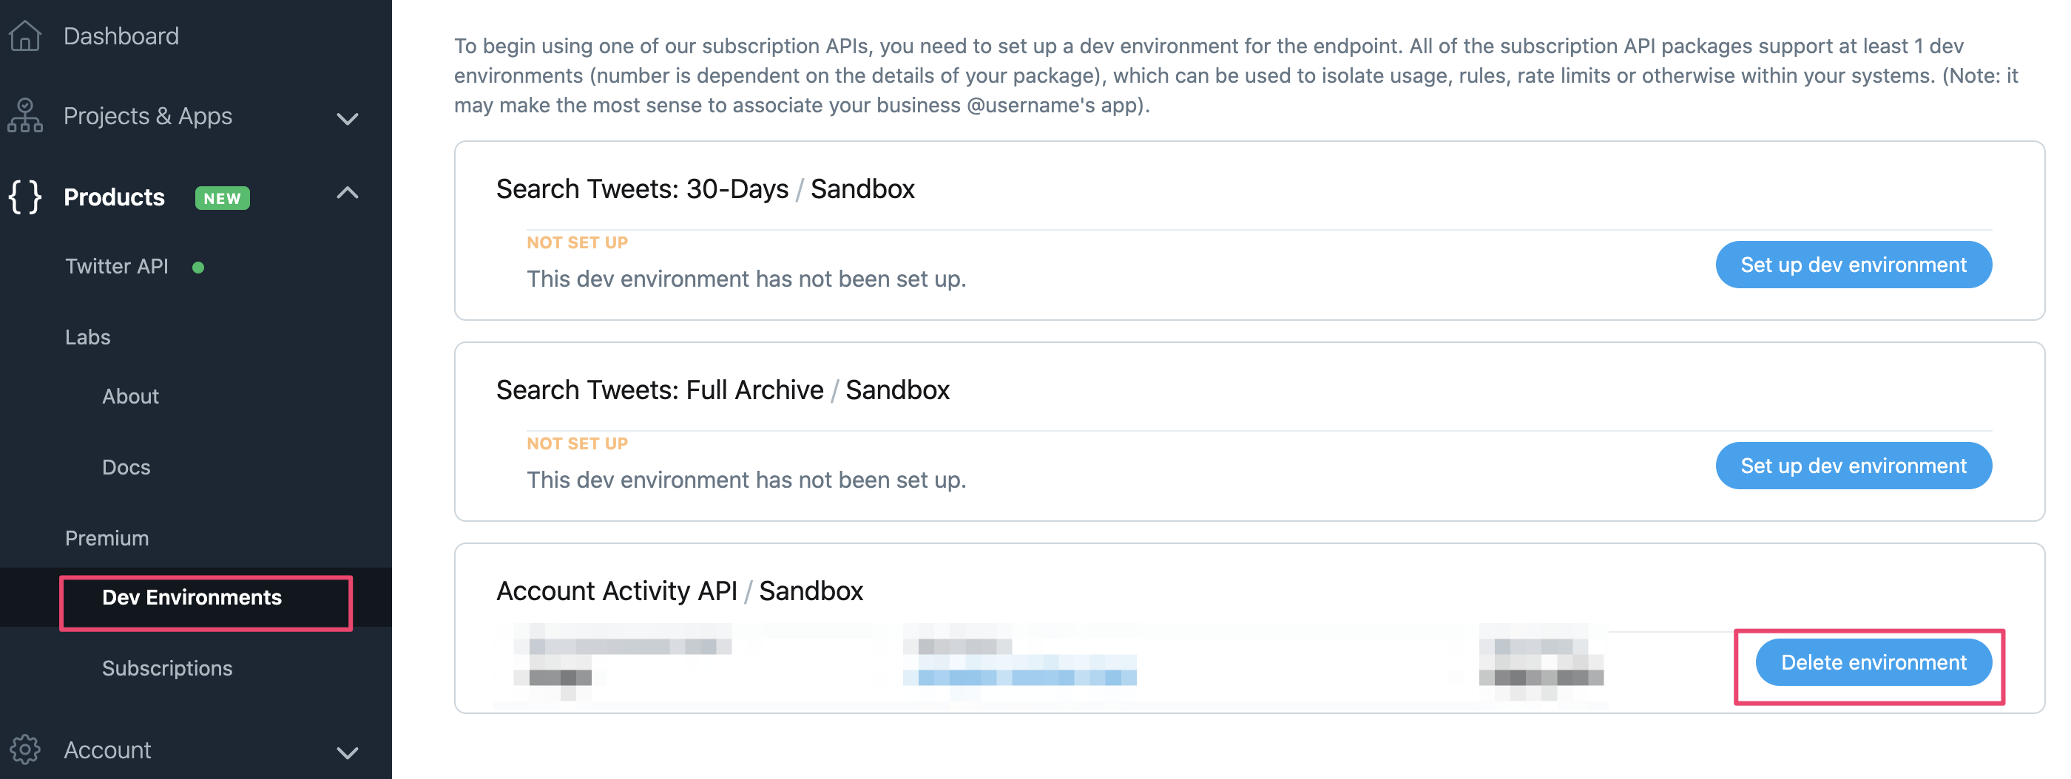Collapse the Products section chevron
This screenshot has width=2071, height=779.
pyautogui.click(x=348, y=194)
